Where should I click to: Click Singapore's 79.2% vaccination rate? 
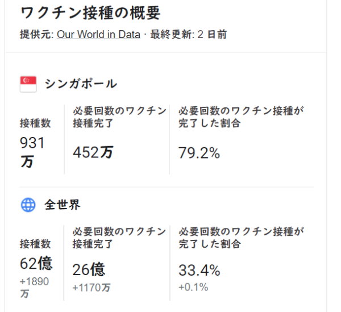click(199, 153)
